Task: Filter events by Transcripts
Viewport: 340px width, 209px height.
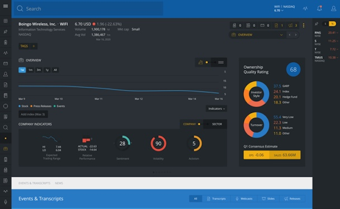Action: click(x=216, y=199)
